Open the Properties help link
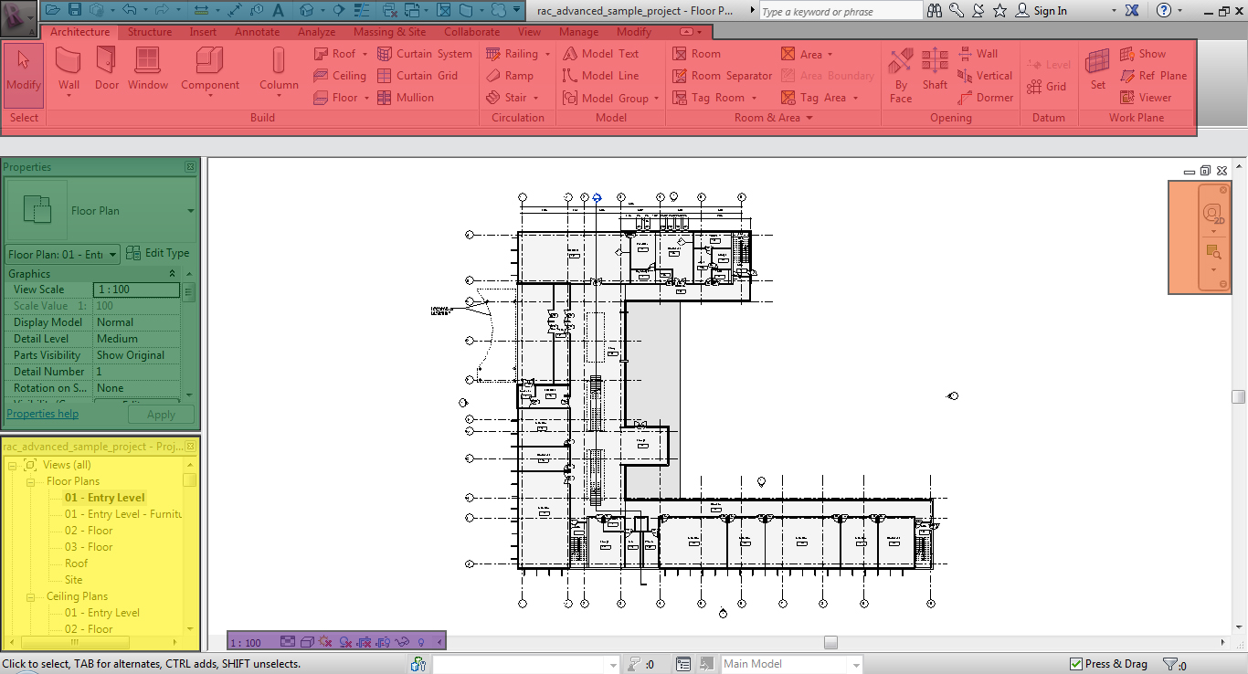The width and height of the screenshot is (1248, 674). click(42, 413)
